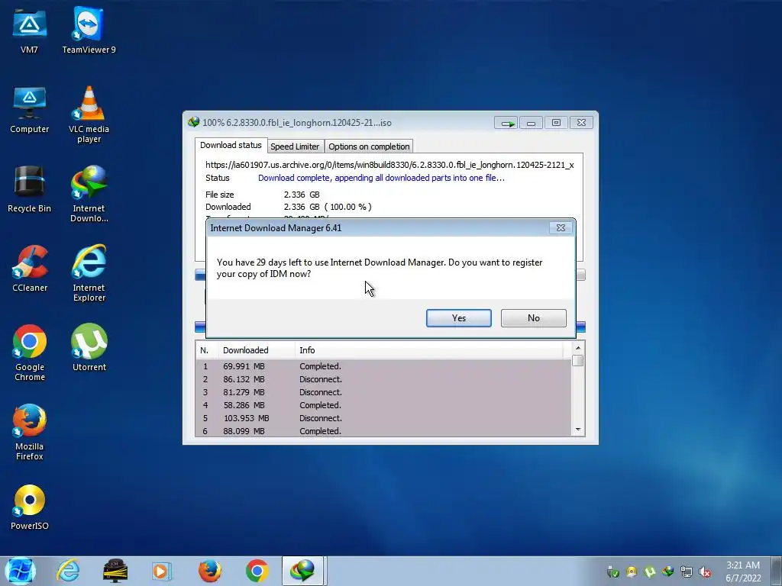Image resolution: width=782 pixels, height=586 pixels.
Task: Select connection row 1 with 69.991 MB
Action: [x=383, y=366]
